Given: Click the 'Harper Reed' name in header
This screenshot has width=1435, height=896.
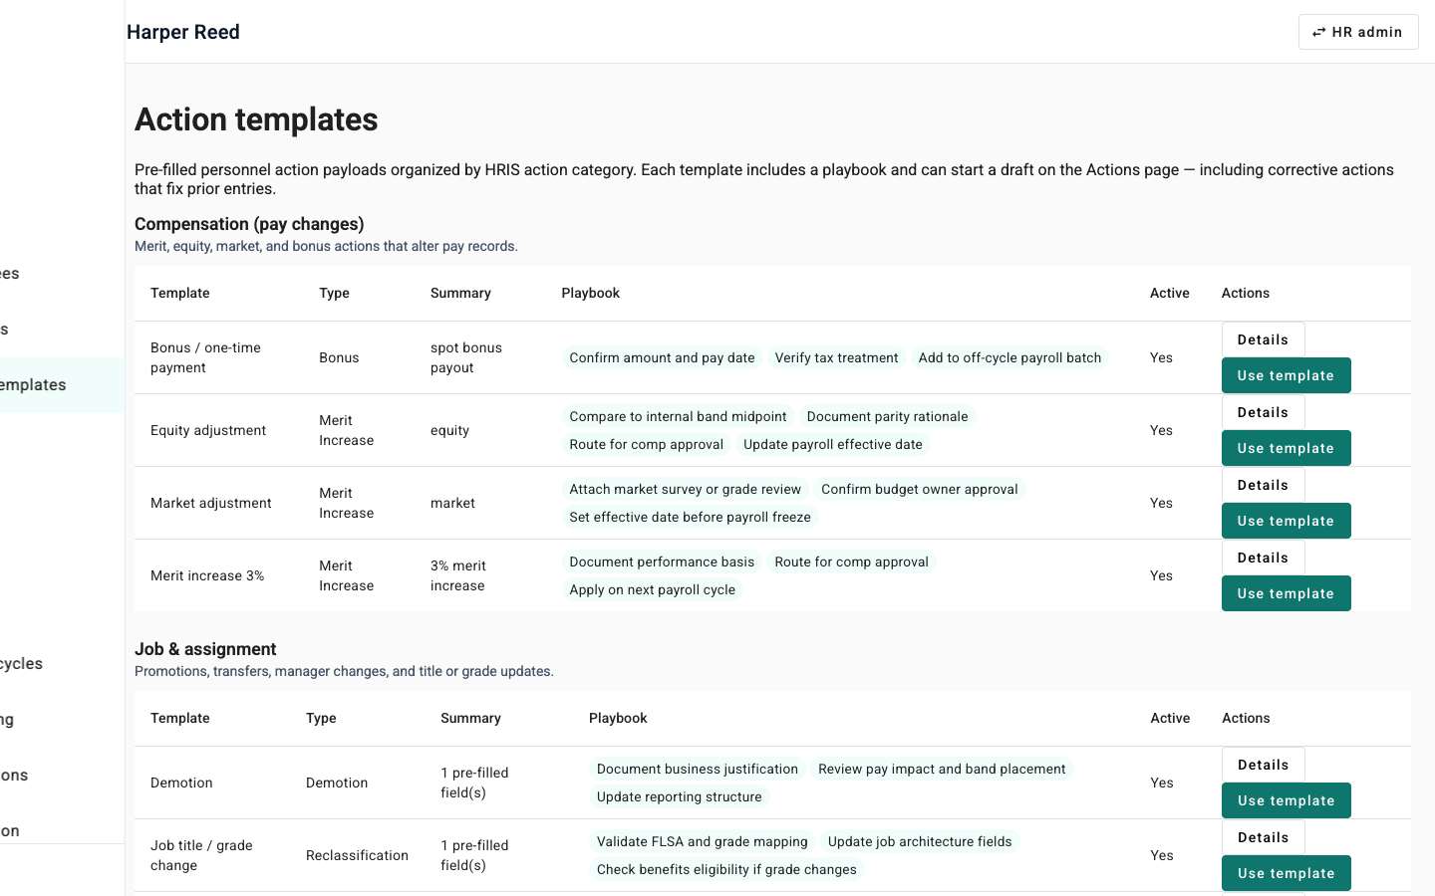Looking at the screenshot, I should (183, 32).
